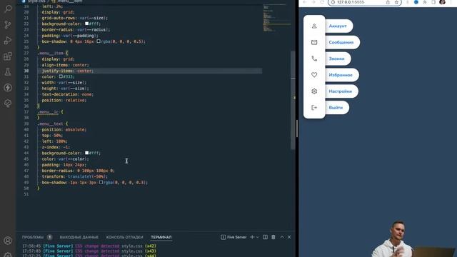The image size is (457, 257).
Task: Go forward in the browser
Action: pyautogui.click(x=313, y=2)
